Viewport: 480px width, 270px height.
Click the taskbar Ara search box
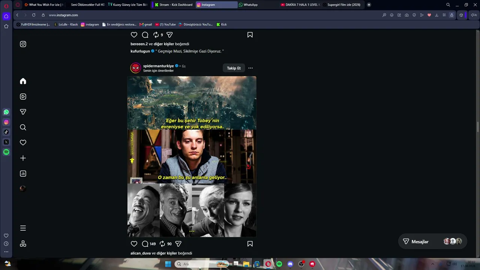click(201, 264)
